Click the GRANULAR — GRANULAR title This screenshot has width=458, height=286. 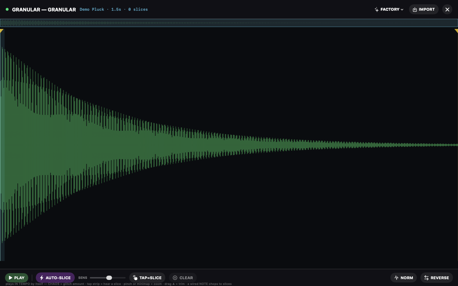44,10
